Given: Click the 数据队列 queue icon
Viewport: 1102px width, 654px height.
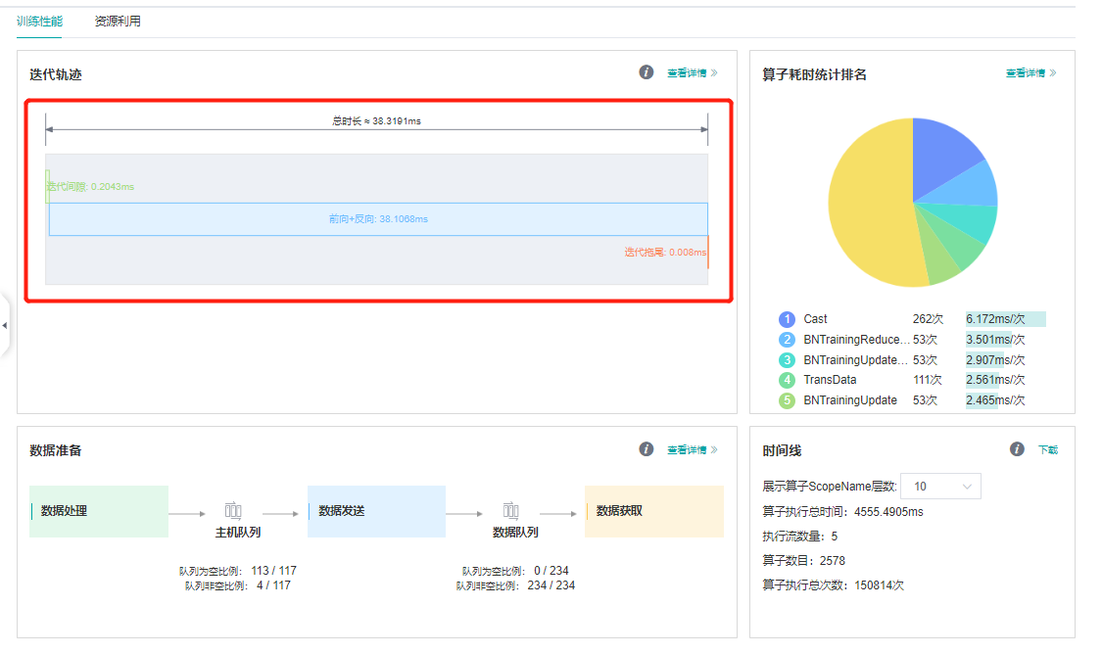Looking at the screenshot, I should [x=510, y=511].
